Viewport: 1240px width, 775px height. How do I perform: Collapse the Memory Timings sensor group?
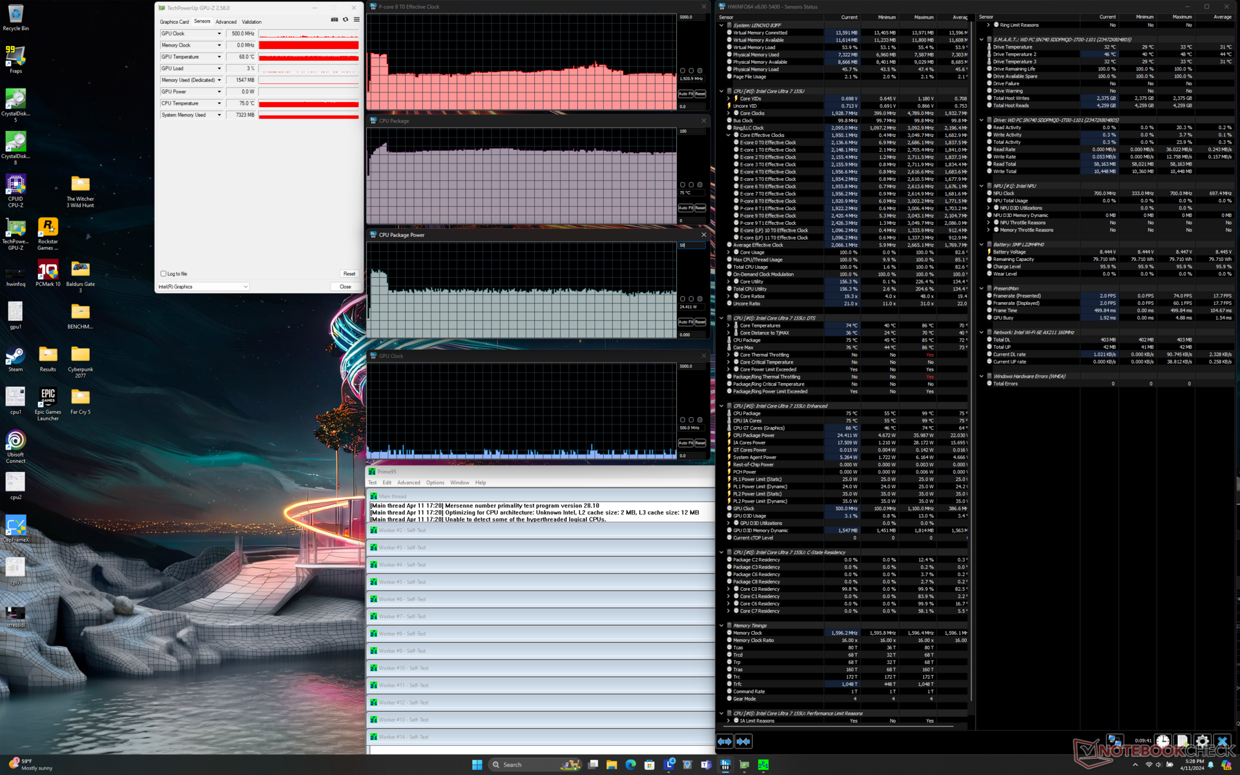[721, 625]
